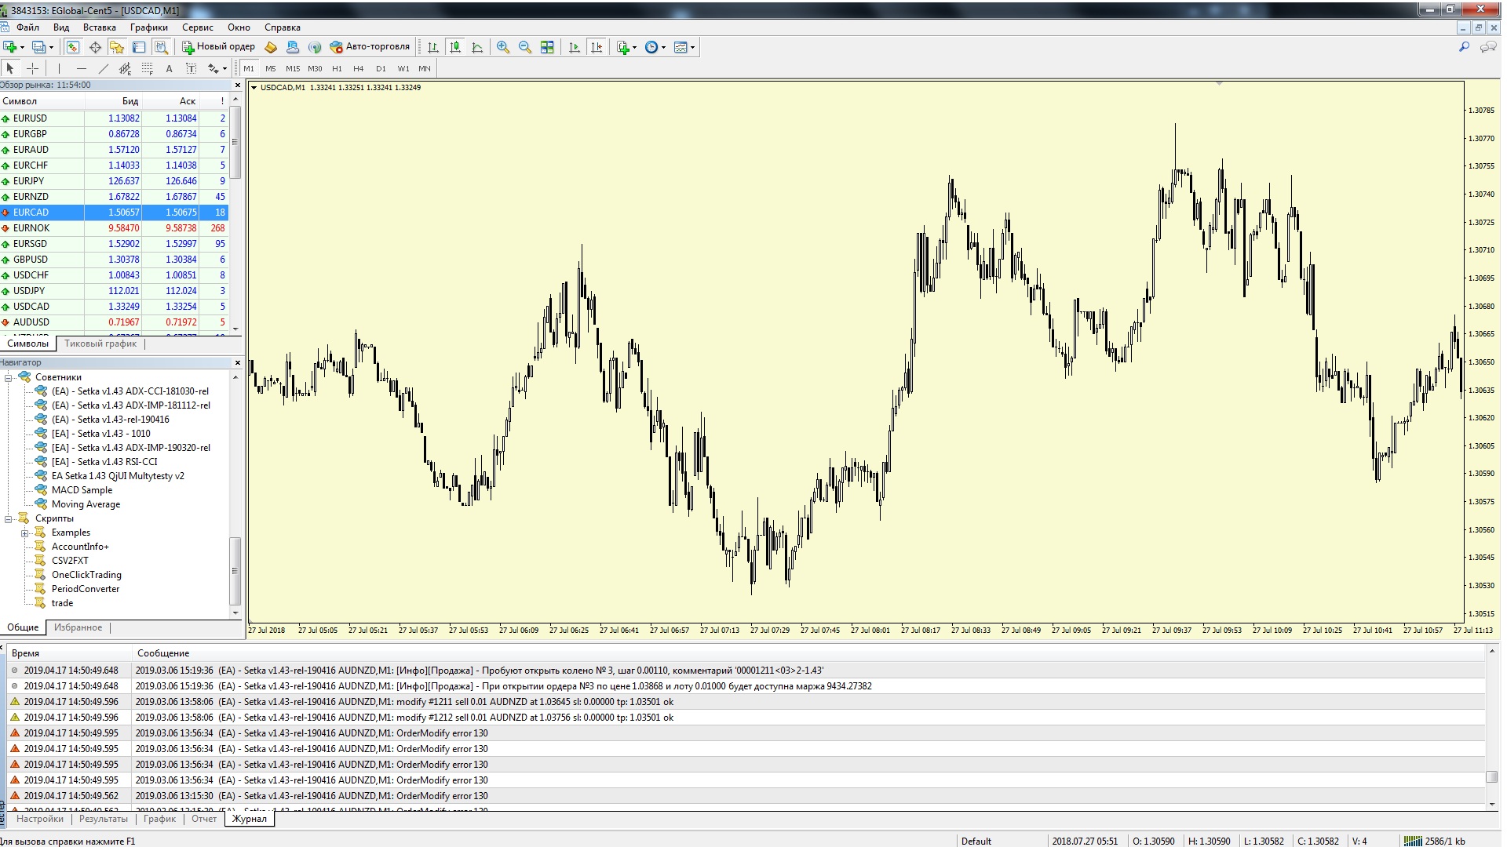Open the profiles dropdown arrow
1507x847 pixels.
[x=51, y=47]
